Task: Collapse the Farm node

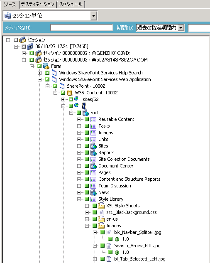Action: [x=32, y=66]
